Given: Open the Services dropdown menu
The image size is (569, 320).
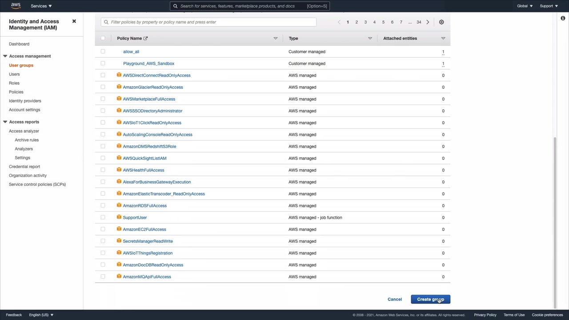Looking at the screenshot, I should [x=41, y=6].
